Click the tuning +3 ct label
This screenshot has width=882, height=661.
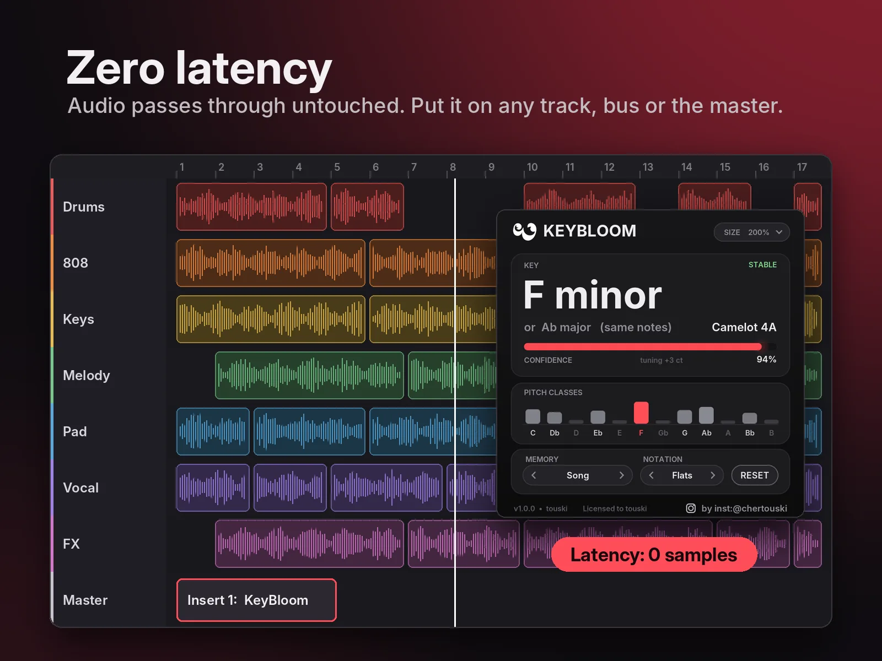tap(661, 360)
